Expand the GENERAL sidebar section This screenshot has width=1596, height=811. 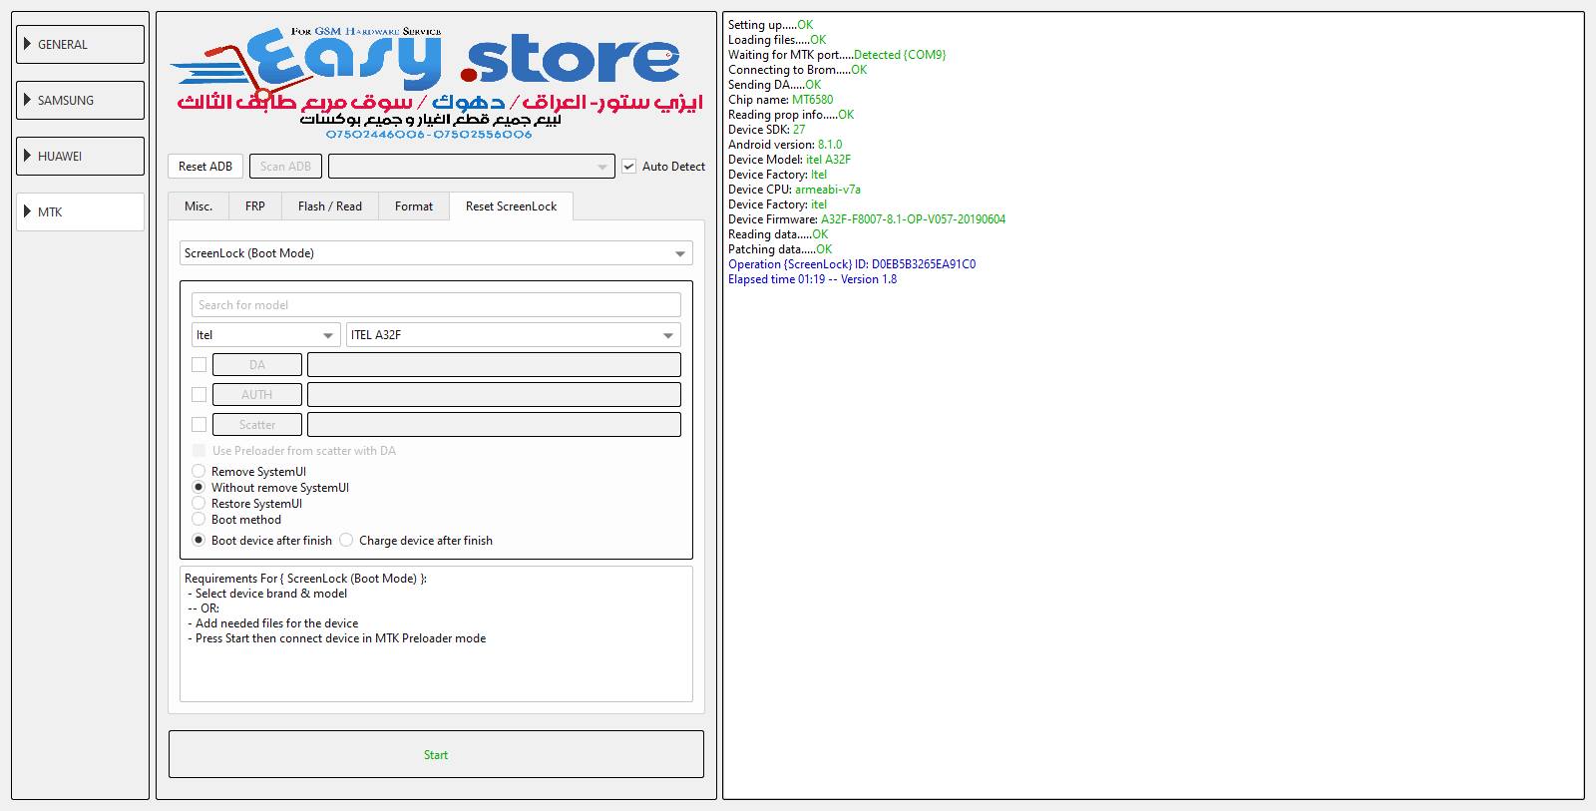coord(80,45)
